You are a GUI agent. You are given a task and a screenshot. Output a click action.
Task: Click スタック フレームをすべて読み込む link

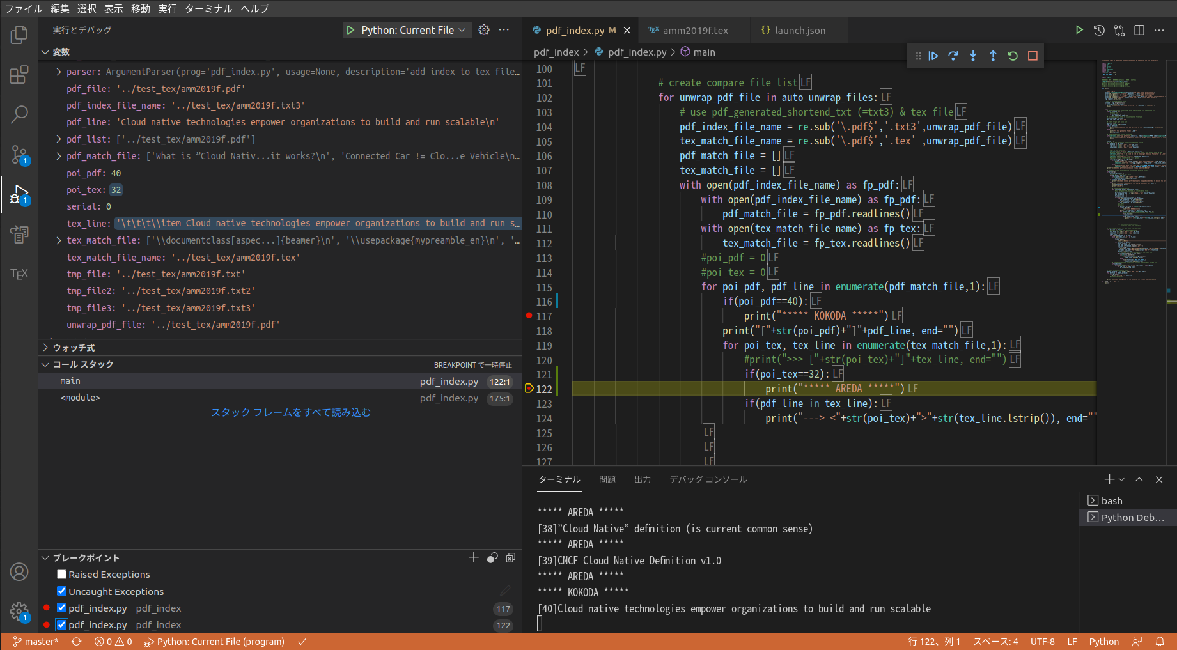[x=290, y=412]
